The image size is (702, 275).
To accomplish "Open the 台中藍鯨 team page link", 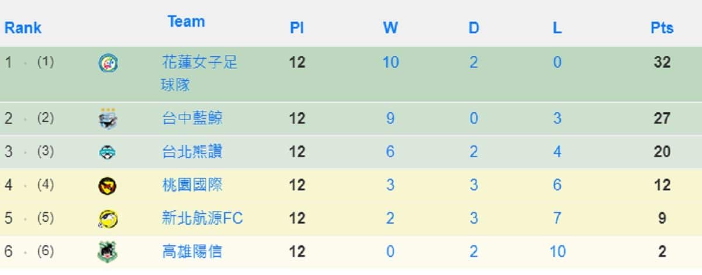I will click(192, 119).
